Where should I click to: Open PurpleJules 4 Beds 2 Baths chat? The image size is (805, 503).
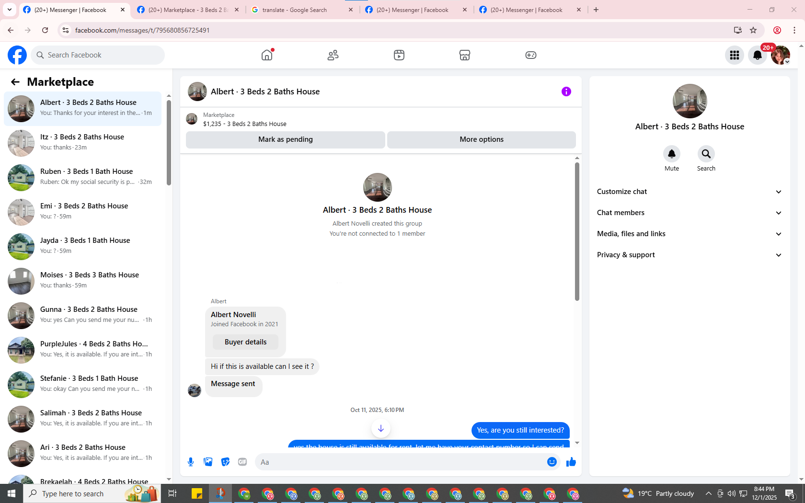[x=82, y=350]
